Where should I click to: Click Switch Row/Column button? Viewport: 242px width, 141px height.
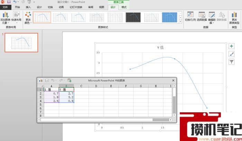click(190, 17)
